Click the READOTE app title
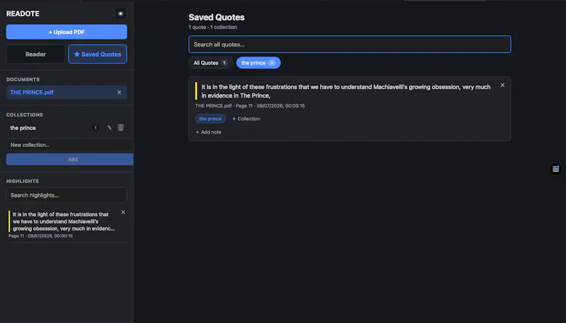The width and height of the screenshot is (566, 323). click(23, 13)
